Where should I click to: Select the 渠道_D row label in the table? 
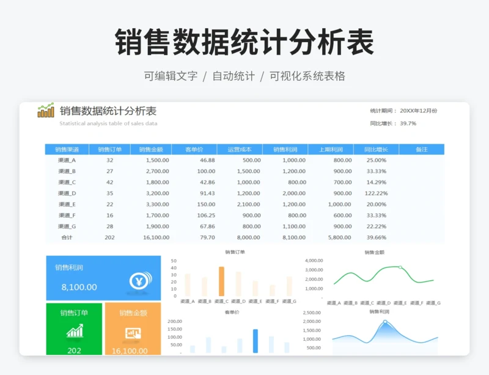click(x=67, y=193)
